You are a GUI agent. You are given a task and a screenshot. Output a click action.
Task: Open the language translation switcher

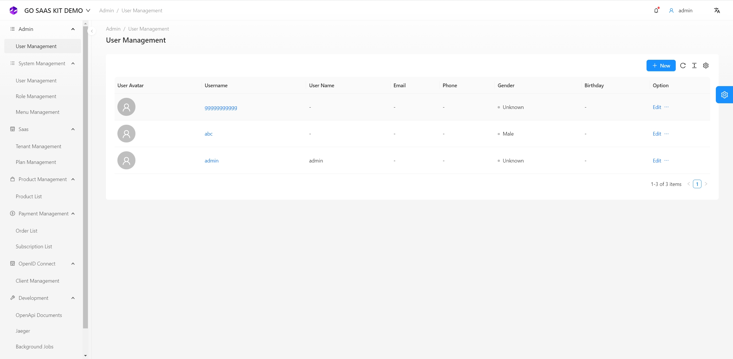click(717, 11)
